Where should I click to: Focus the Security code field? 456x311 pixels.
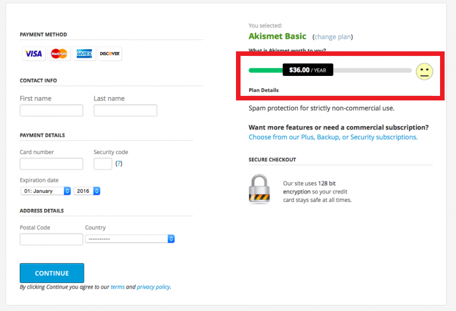click(x=103, y=164)
